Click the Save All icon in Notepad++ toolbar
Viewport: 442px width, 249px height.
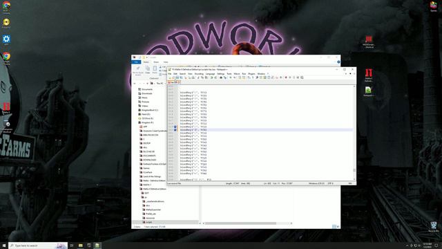181,77
